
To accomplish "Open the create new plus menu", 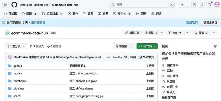I will [184, 5].
